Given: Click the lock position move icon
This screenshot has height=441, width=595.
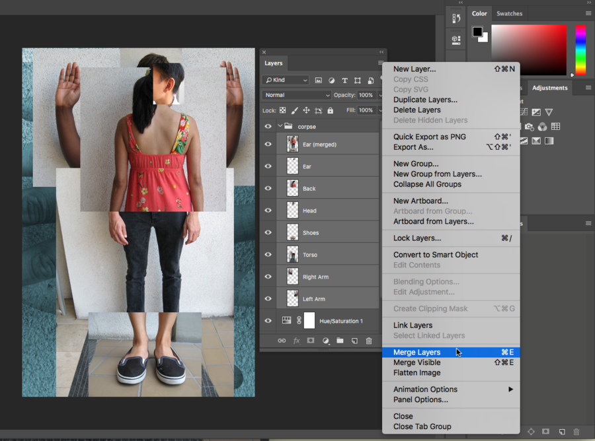Looking at the screenshot, I should point(306,111).
